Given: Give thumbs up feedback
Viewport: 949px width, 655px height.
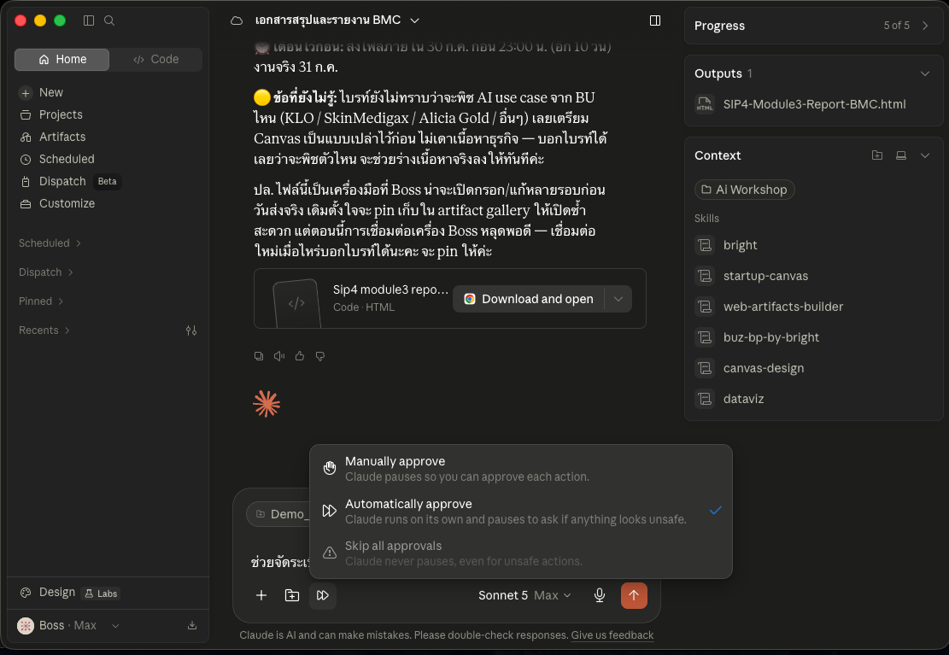Looking at the screenshot, I should coord(300,356).
